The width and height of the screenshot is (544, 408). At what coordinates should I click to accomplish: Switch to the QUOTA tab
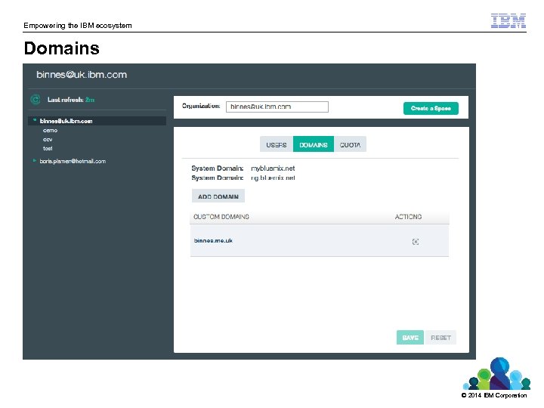[x=350, y=144]
